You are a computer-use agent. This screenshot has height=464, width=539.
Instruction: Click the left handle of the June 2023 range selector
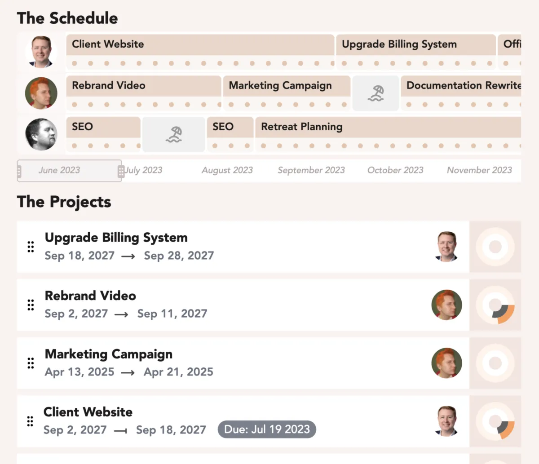(x=19, y=171)
